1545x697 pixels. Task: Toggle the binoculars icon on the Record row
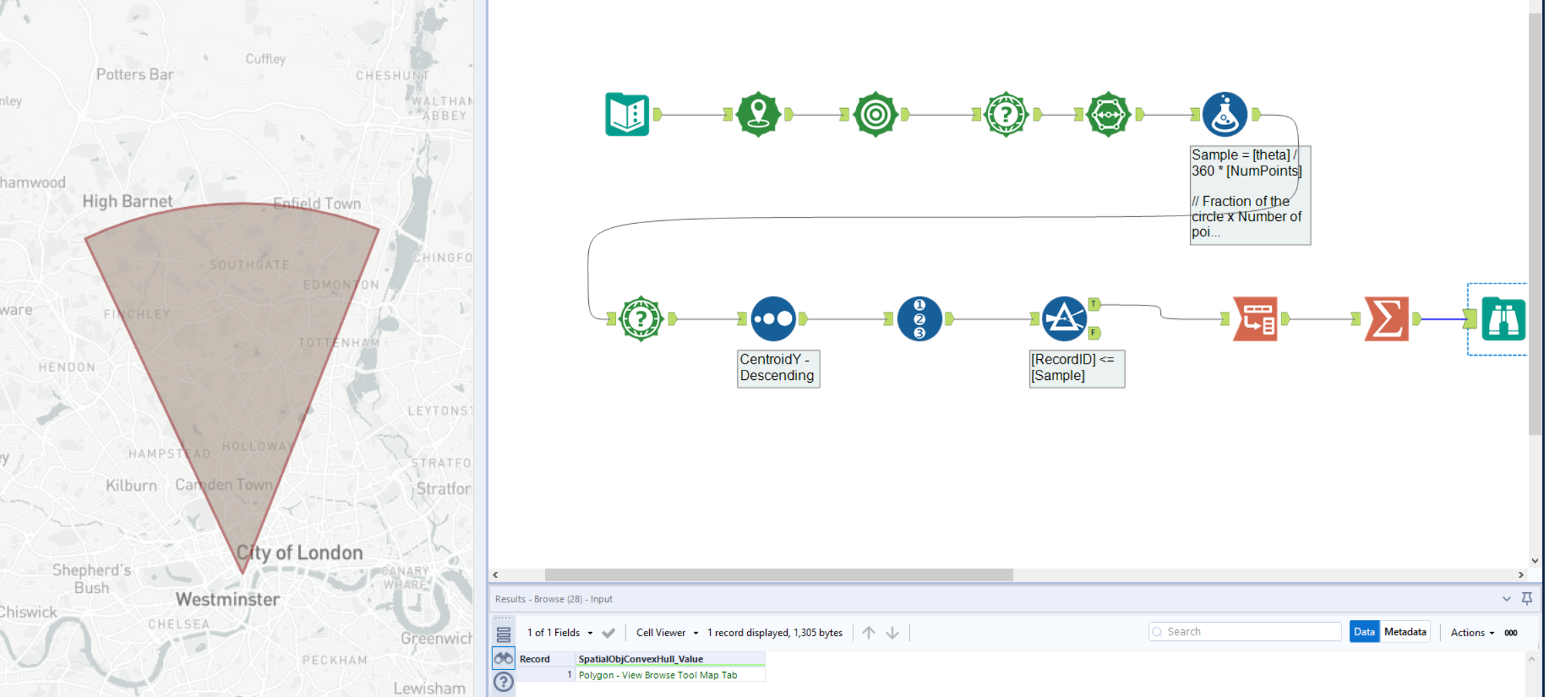(x=503, y=658)
